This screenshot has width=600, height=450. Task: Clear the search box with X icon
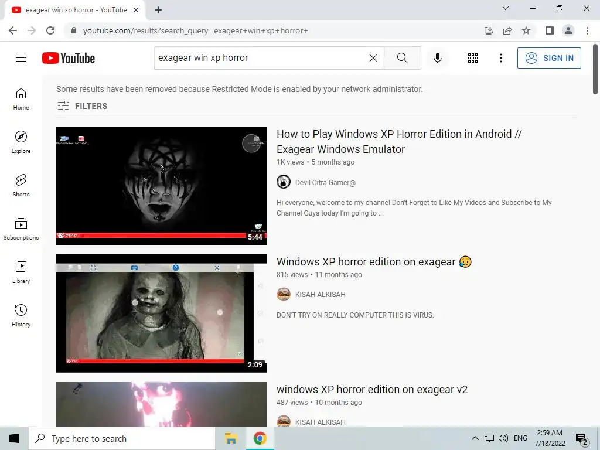tap(373, 58)
